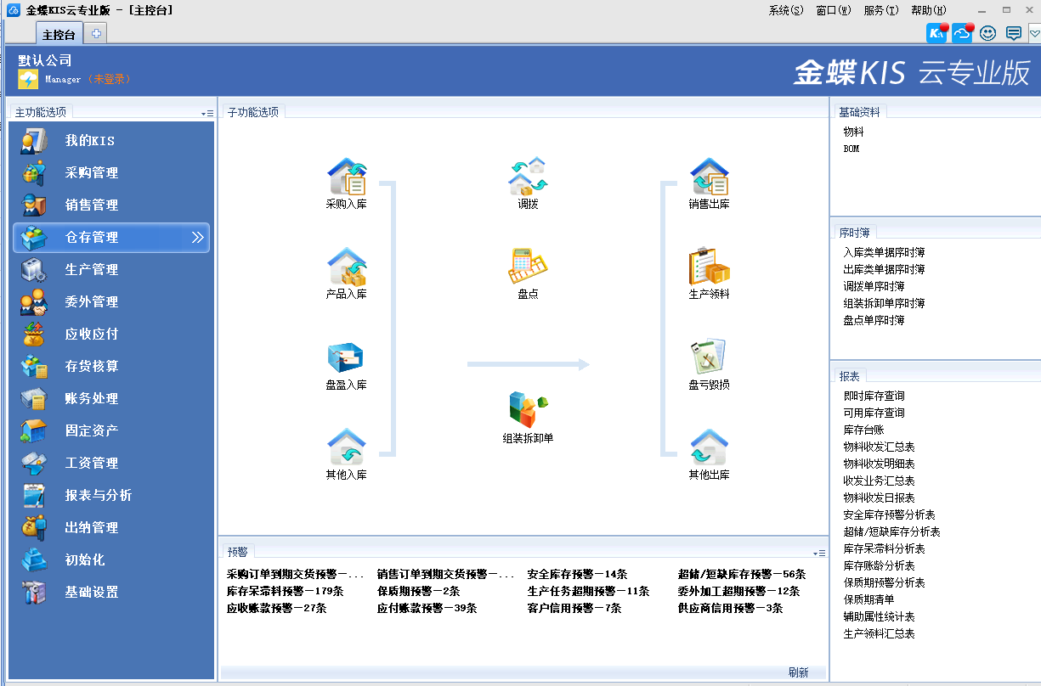Image resolution: width=1041 pixels, height=686 pixels.
Task: Open the 产品入库 product receipt icon
Action: click(347, 267)
